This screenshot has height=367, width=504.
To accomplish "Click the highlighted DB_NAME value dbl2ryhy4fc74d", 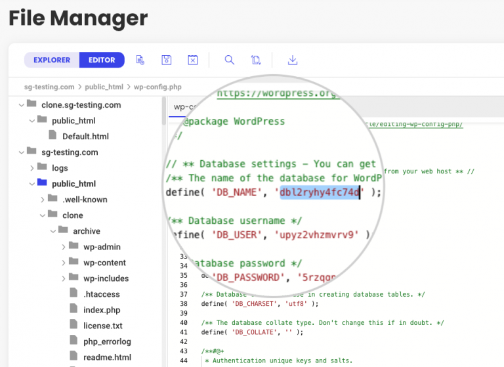I will pyautogui.click(x=320, y=192).
